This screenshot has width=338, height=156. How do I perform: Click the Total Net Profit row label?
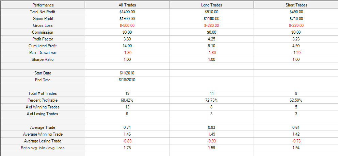tap(43, 12)
